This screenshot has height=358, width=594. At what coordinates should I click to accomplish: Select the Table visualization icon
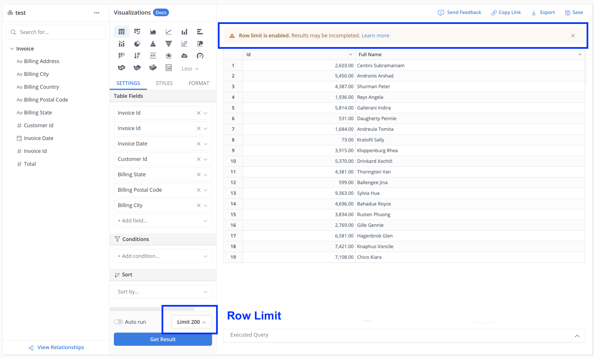(122, 32)
